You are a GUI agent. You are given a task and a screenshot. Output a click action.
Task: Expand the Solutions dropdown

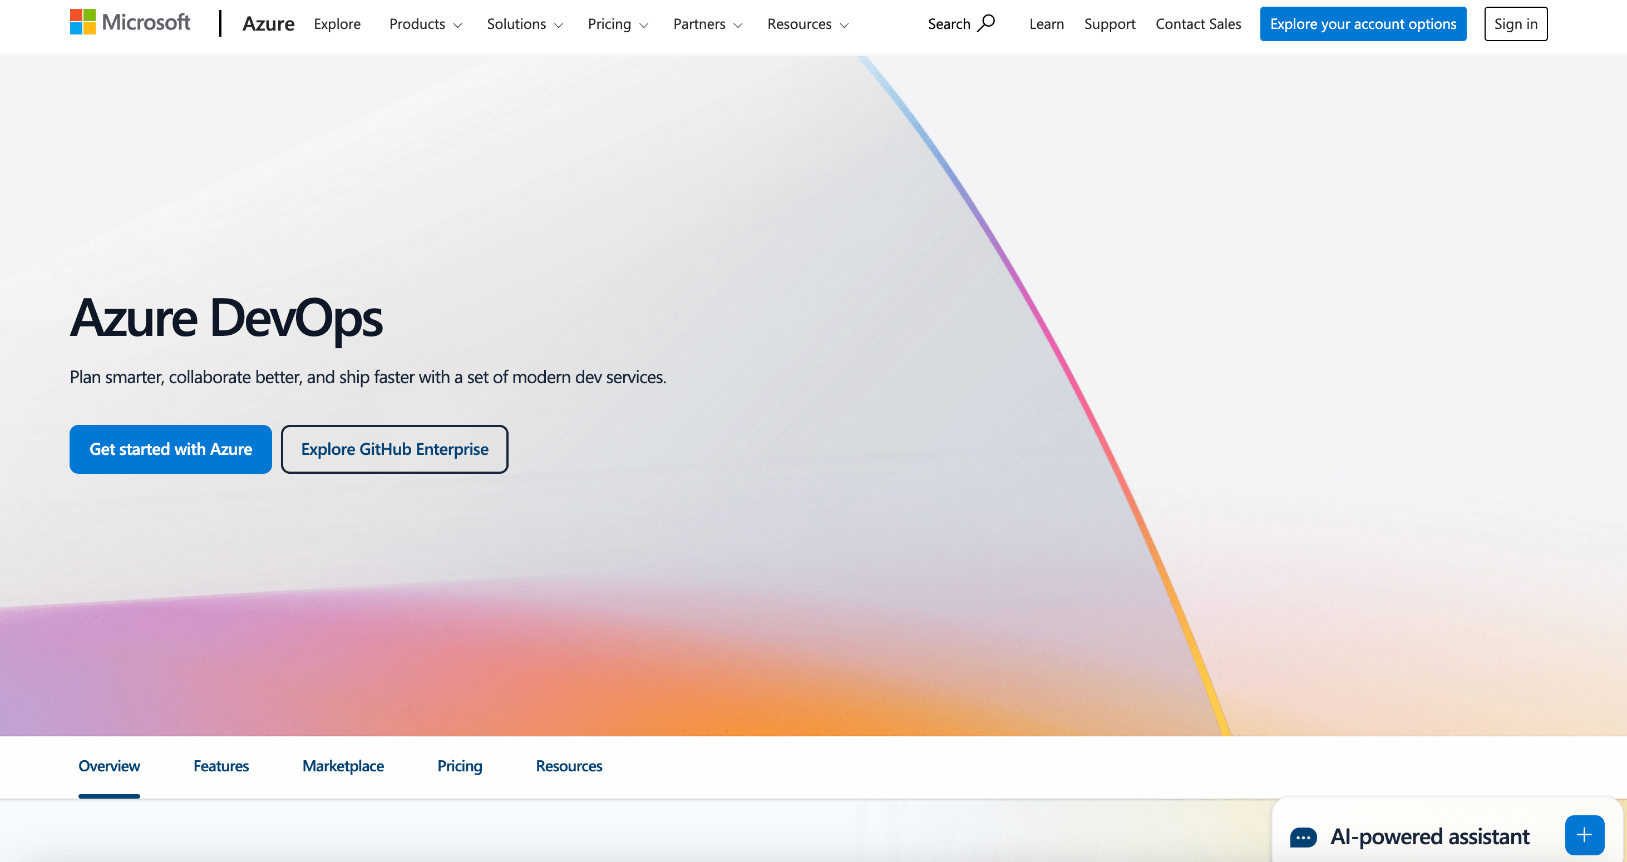(524, 24)
